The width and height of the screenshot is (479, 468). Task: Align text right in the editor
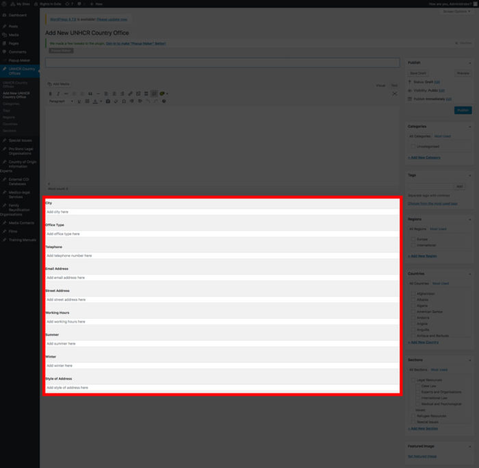point(122,94)
